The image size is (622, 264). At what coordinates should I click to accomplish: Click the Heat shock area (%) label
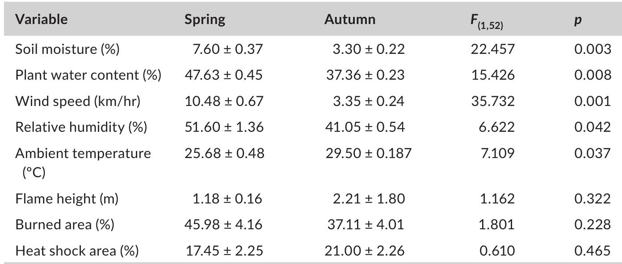click(x=77, y=251)
